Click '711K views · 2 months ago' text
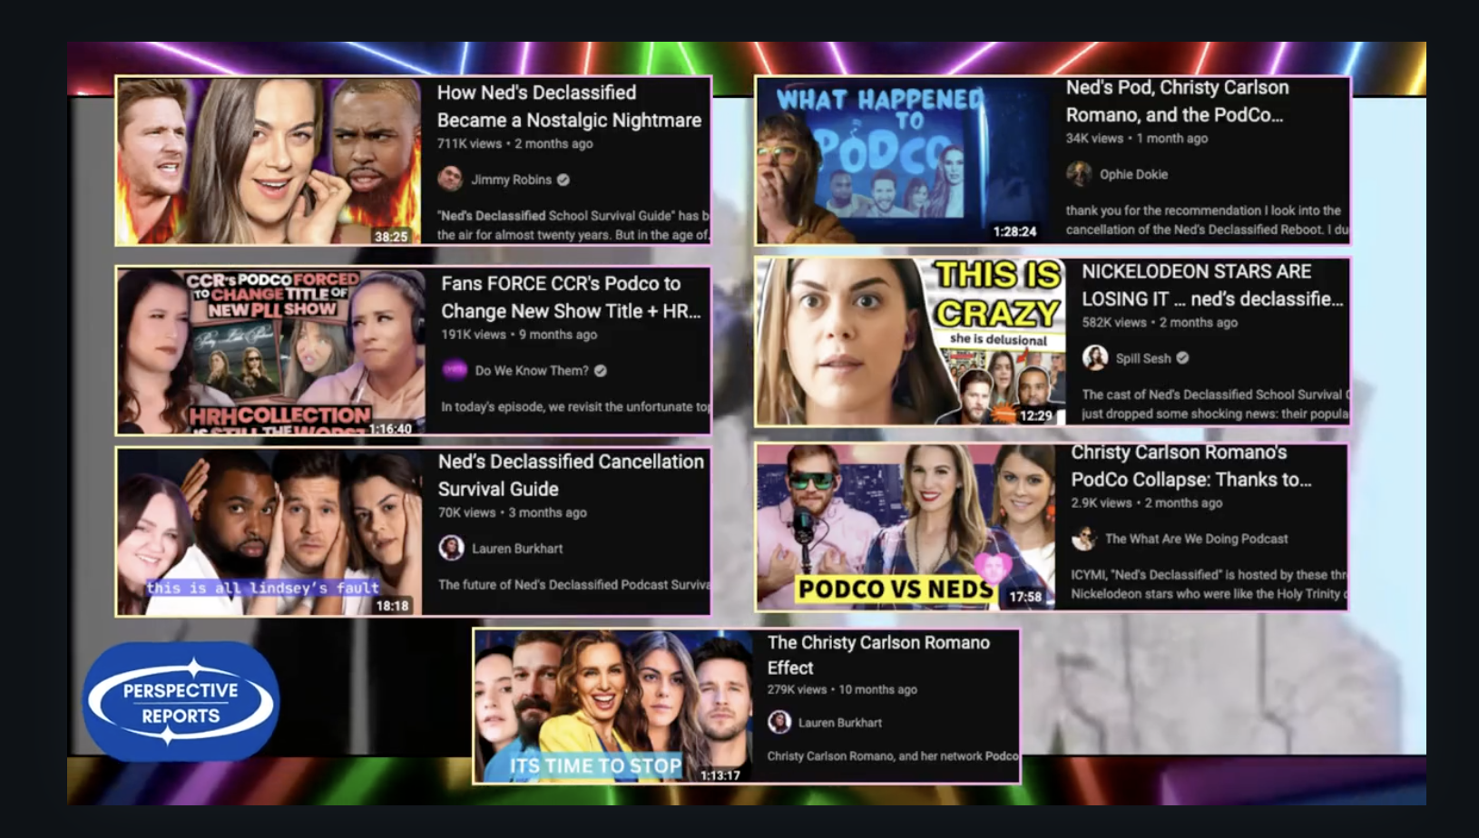 click(x=514, y=143)
